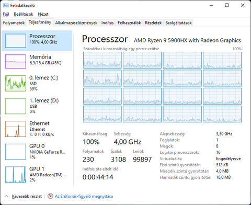Switch to the Szolgáltatások tab

tap(178, 23)
